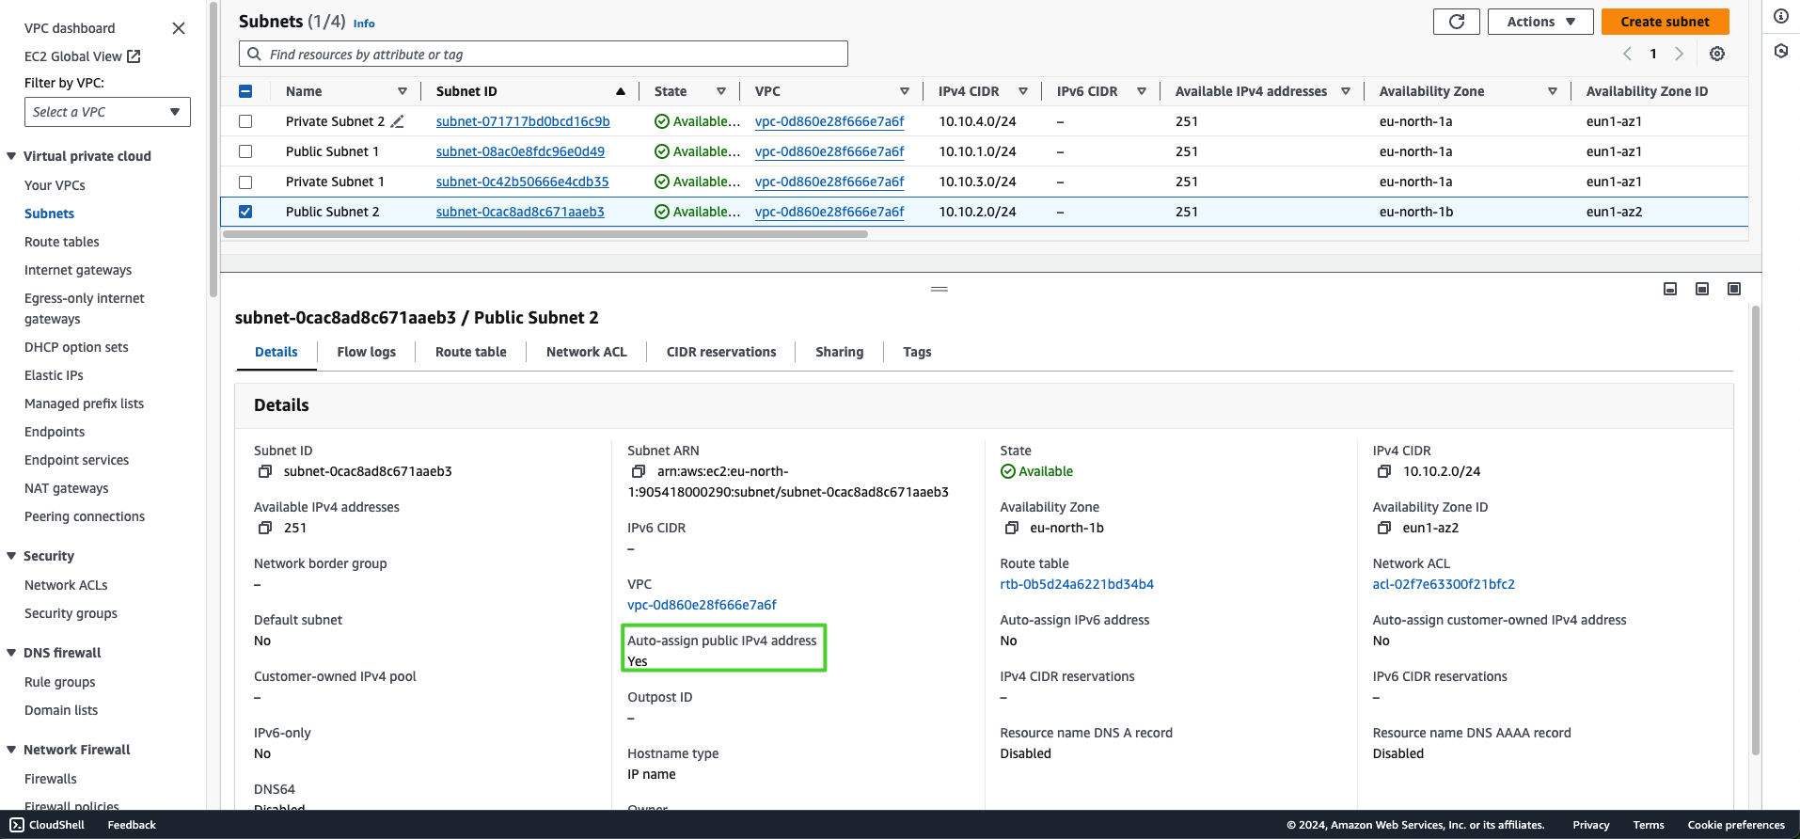Open the Network ACL tab
The width and height of the screenshot is (1800, 839).
(586, 352)
